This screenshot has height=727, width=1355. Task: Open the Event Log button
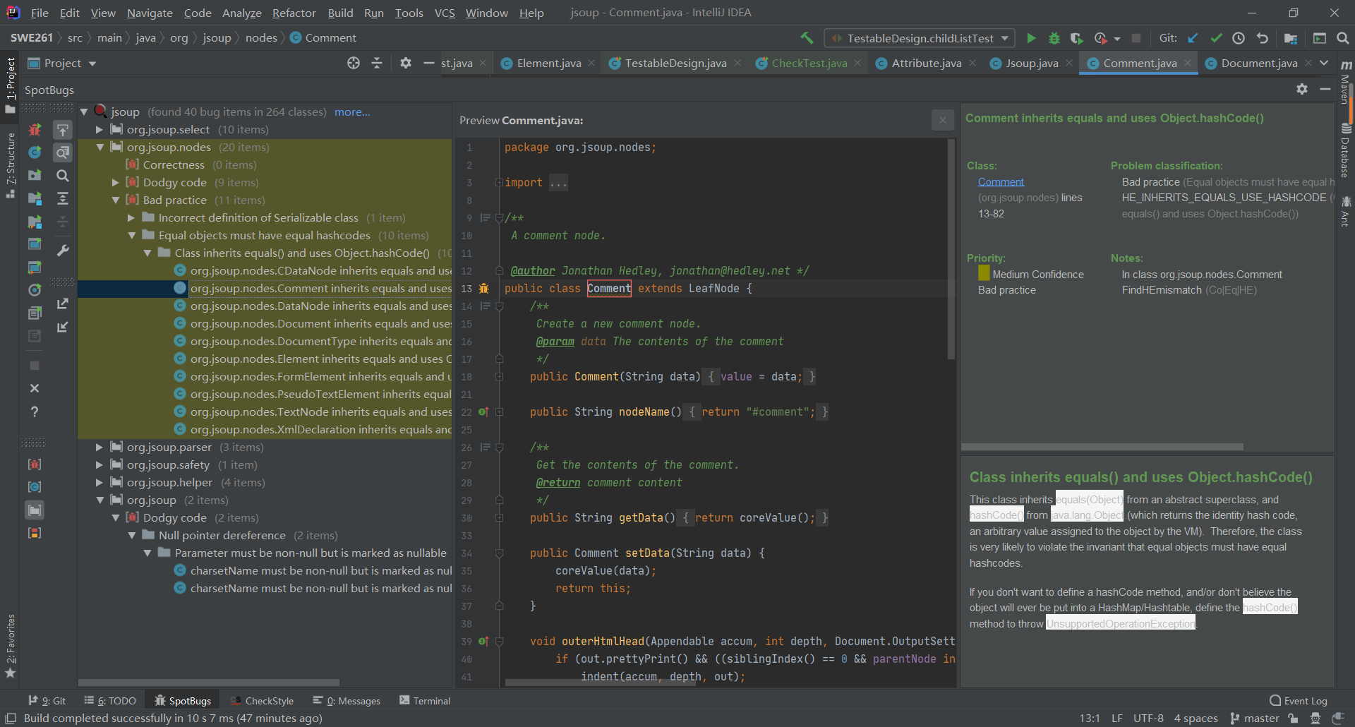[1299, 701]
